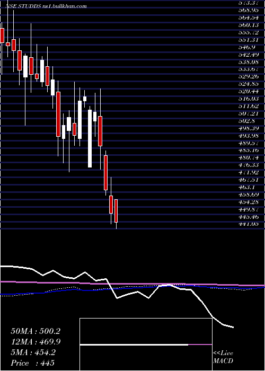The image size is (265, 371).
Task: Click the 524.85 axis value
Action: click(x=250, y=84)
